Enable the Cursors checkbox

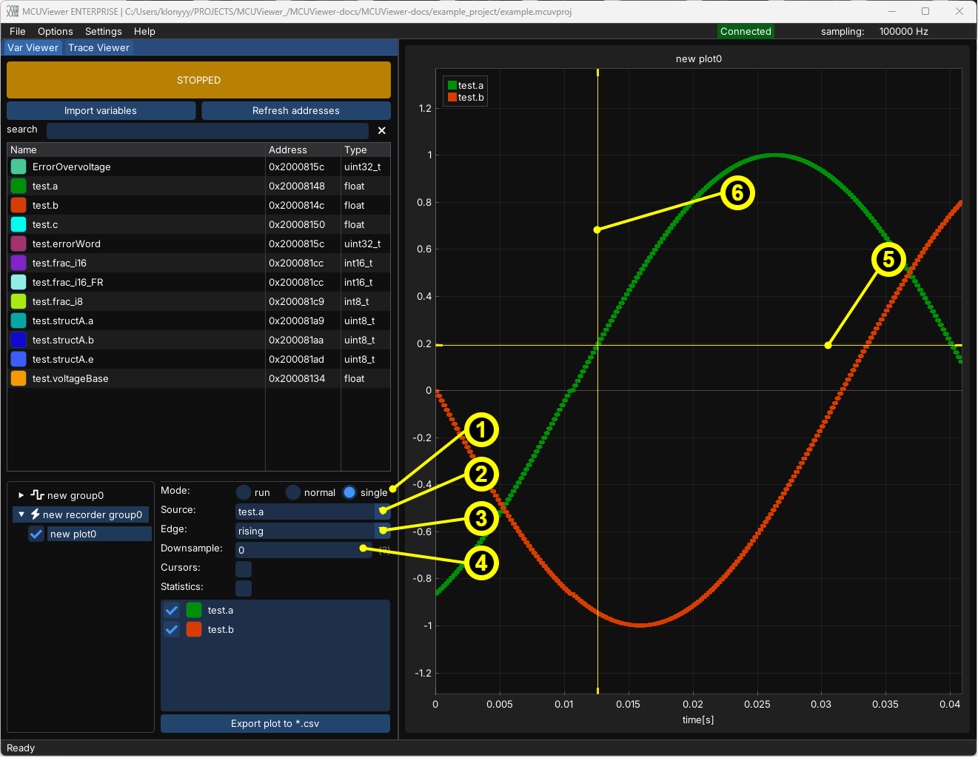[x=244, y=568]
